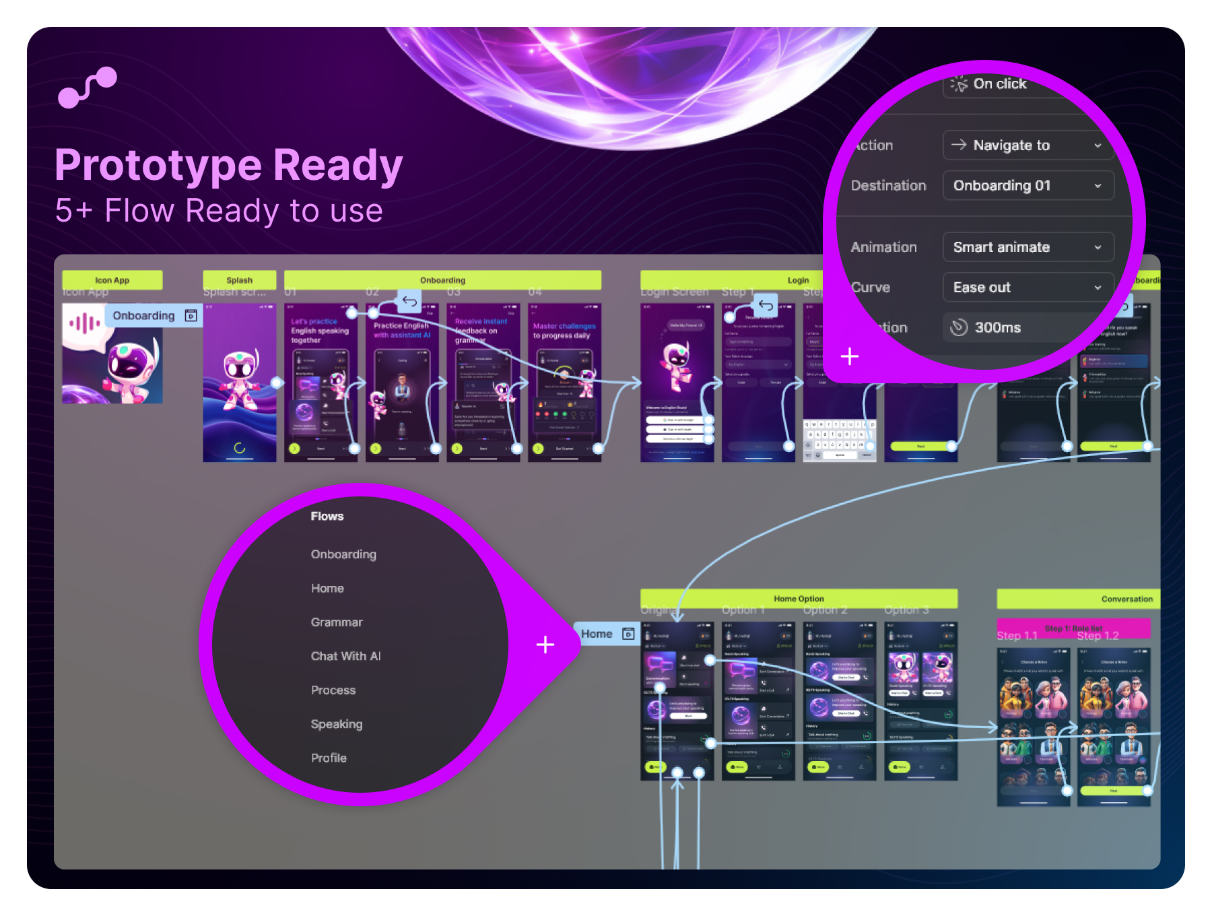Viewport: 1212px width, 916px height.
Task: Choose the Speaking flow from the list
Action: [337, 724]
